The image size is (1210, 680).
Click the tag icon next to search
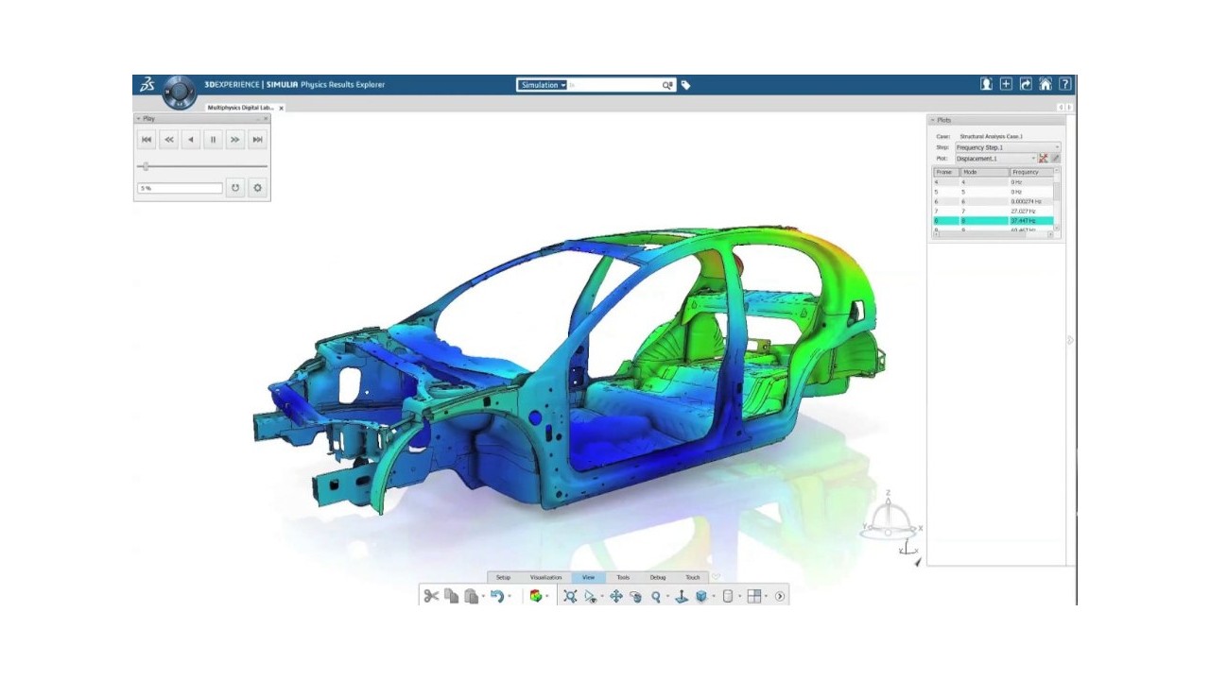(685, 85)
